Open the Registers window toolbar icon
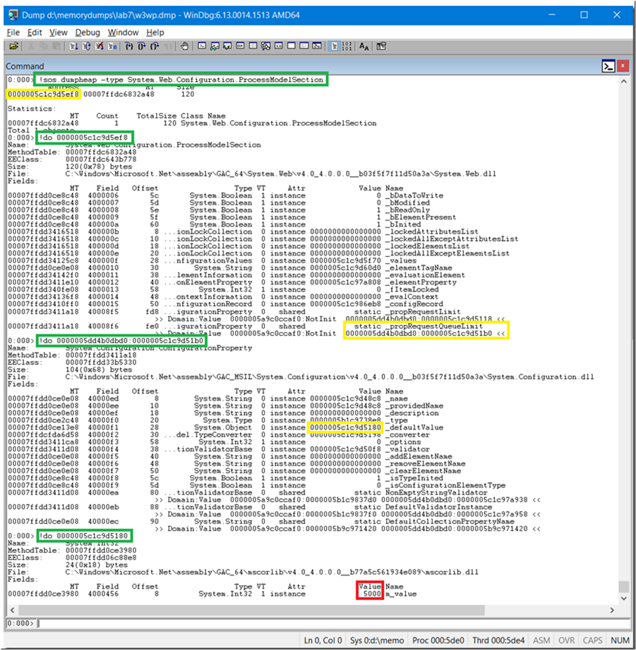636x650 pixels. tap(240, 46)
